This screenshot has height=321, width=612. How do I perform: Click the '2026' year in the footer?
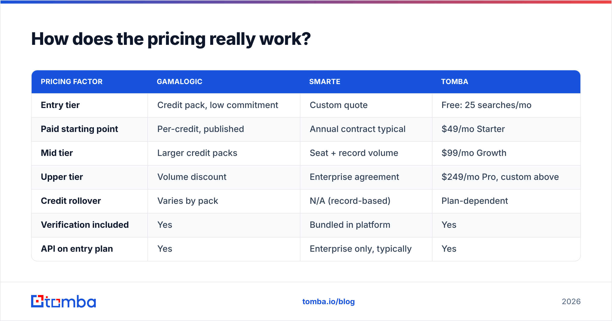coord(571,302)
